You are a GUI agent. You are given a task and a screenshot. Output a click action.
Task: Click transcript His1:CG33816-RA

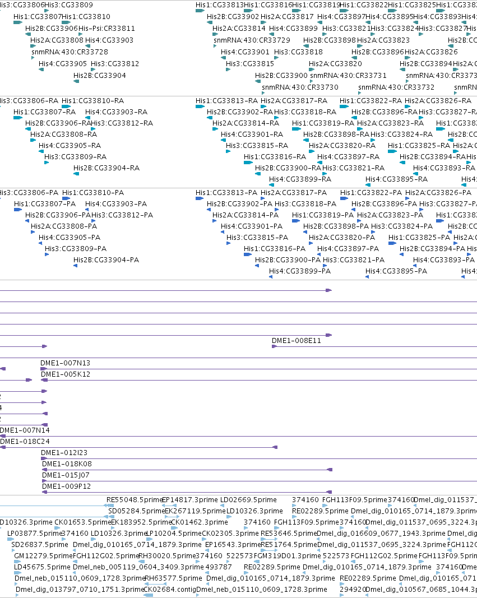pyautogui.click(x=275, y=157)
